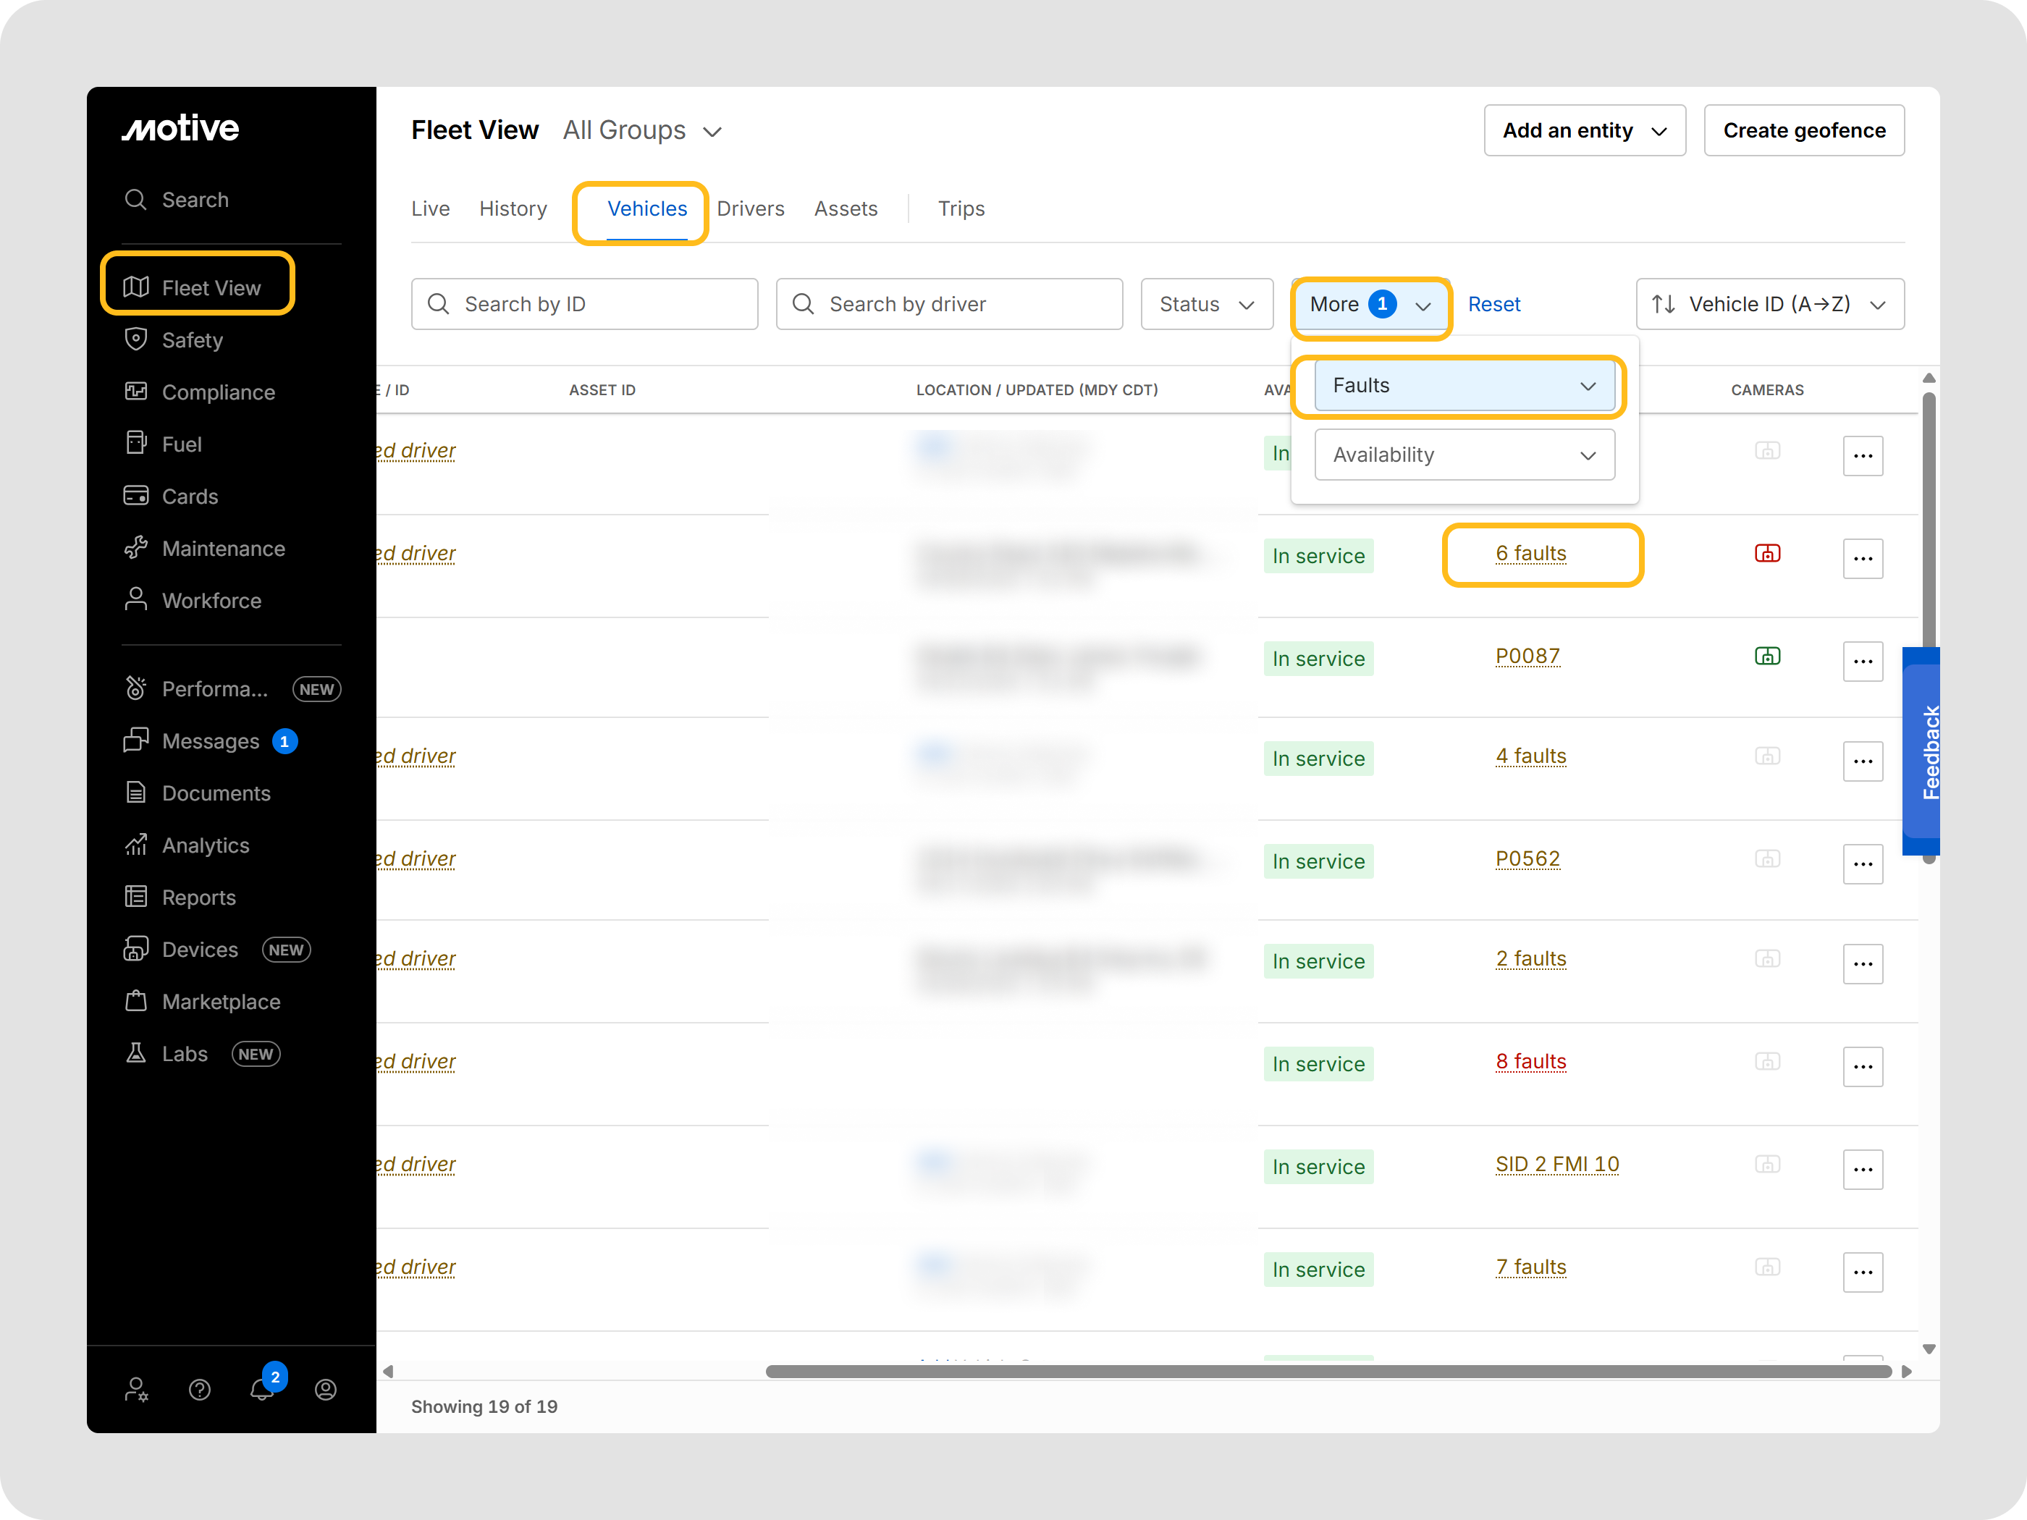Viewport: 2027px width, 1520px height.
Task: Open more options for the 8 faults row
Action: (x=1863, y=1066)
